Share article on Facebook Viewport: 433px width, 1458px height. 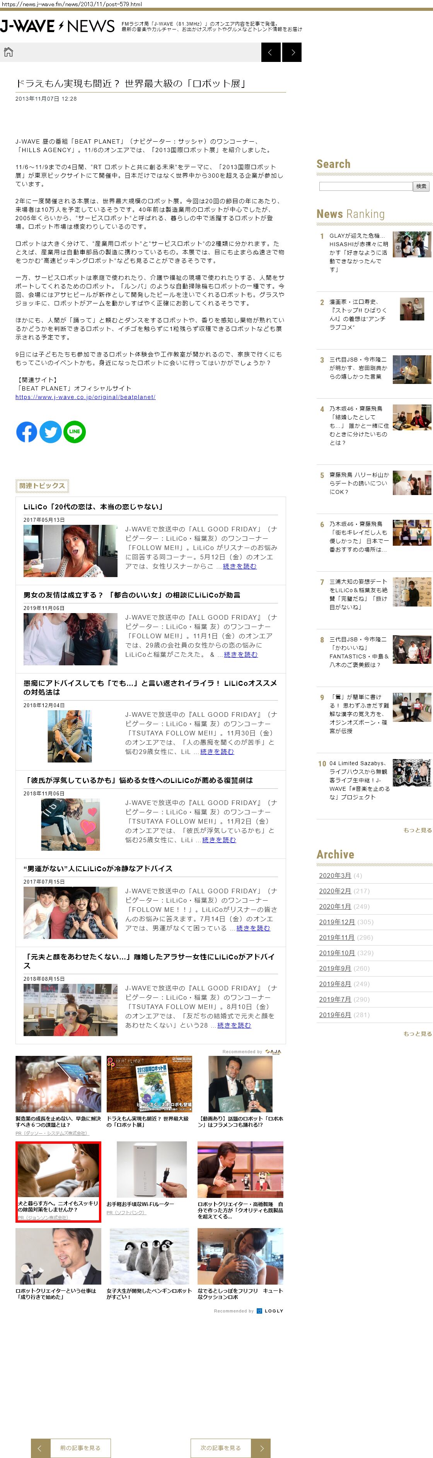27,432
